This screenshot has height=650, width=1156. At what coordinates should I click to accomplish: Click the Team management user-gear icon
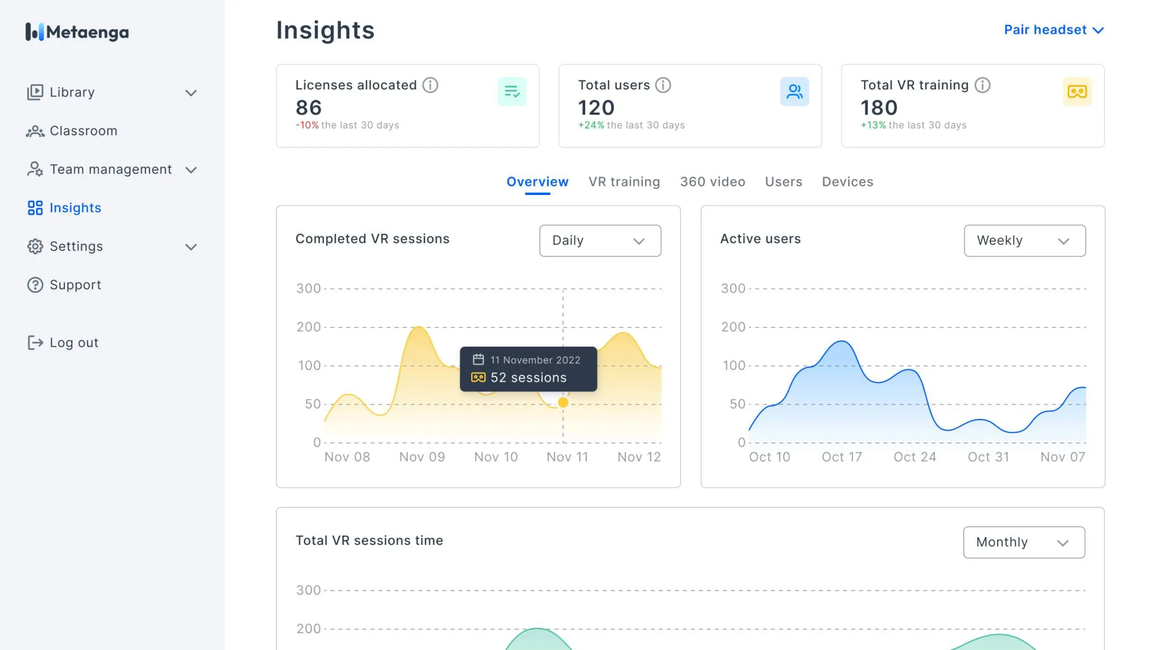coord(35,169)
